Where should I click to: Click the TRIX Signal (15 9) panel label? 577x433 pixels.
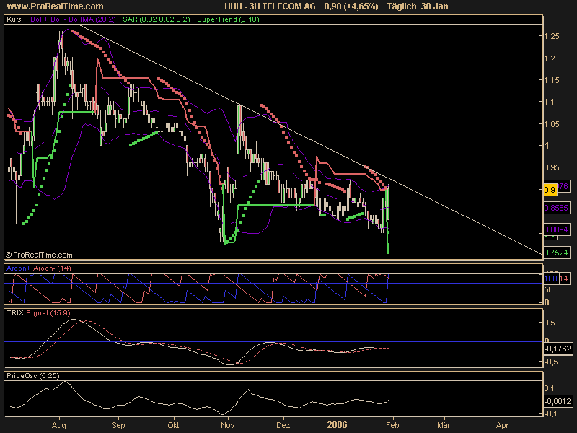click(x=38, y=313)
